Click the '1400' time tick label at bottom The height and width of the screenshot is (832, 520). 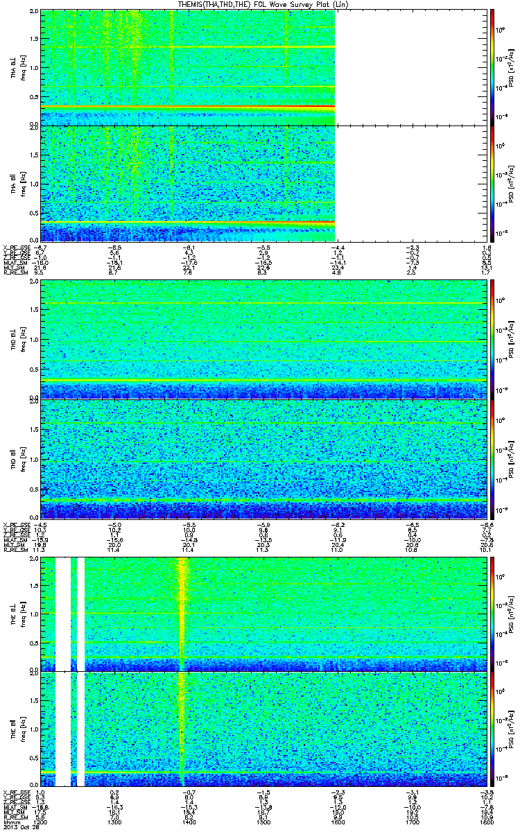tap(189, 821)
